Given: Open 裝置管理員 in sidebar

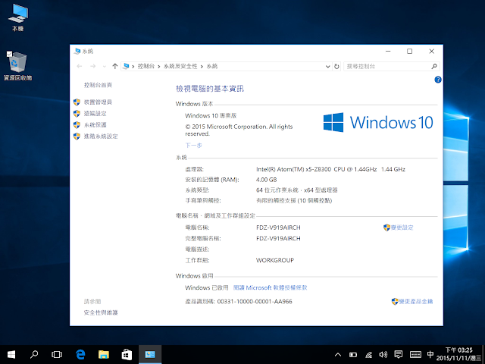Looking at the screenshot, I should (98, 102).
